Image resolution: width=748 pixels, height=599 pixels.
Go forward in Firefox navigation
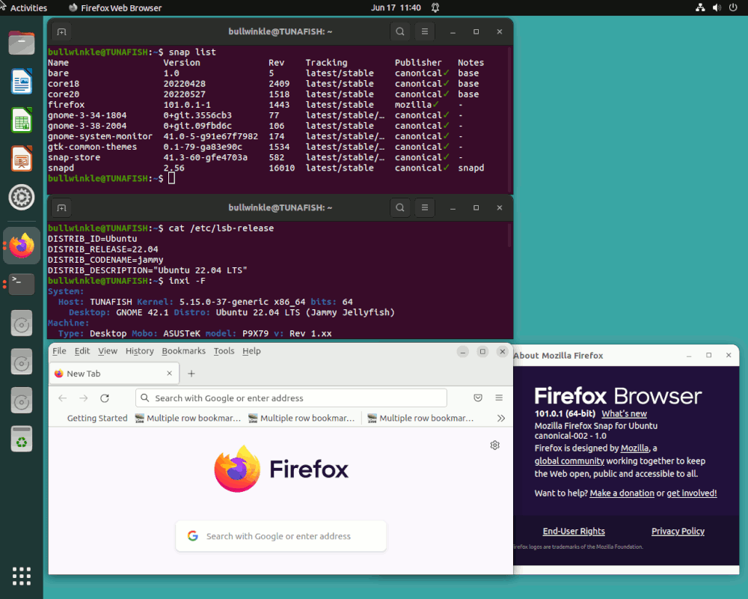click(84, 398)
